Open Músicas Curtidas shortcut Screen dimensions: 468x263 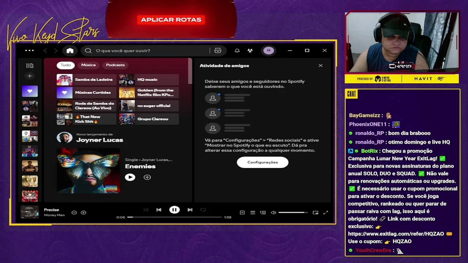tap(86, 93)
